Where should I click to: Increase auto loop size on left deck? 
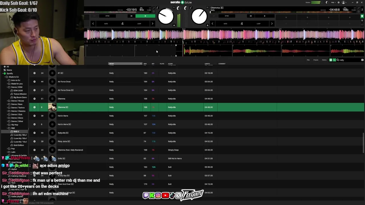click(x=153, y=24)
